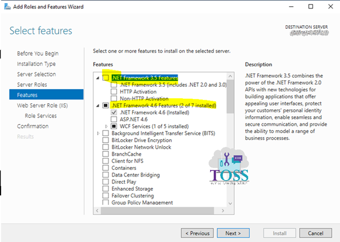Open the Server Roles step
The width and height of the screenshot is (340, 242).
click(32, 85)
